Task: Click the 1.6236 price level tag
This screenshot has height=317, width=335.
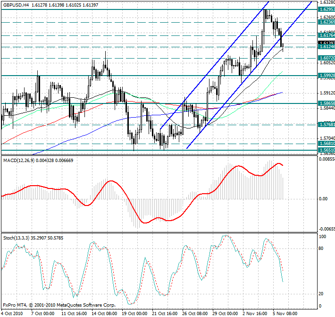Action: [x=327, y=22]
